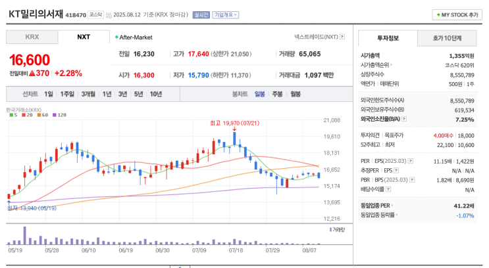Click the 고가 value 17,640
Image resolution: width=489 pixels, height=268 pixels.
(198, 54)
